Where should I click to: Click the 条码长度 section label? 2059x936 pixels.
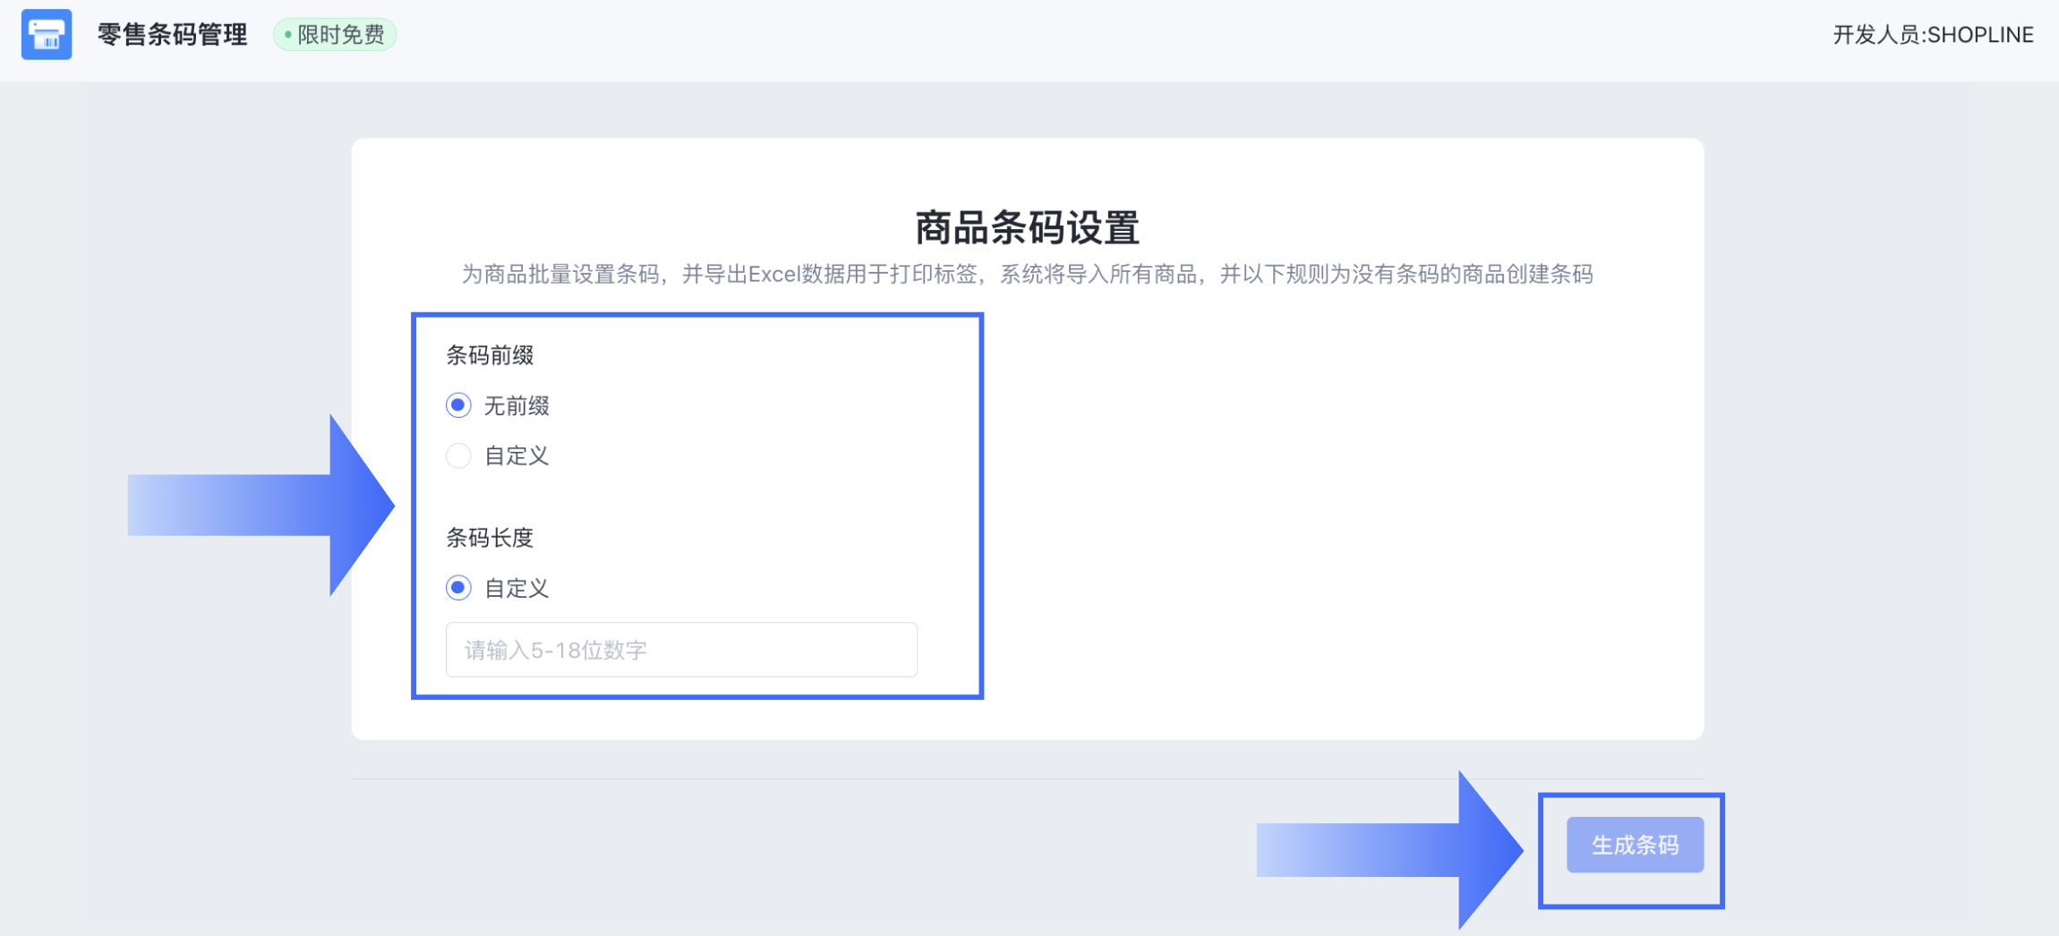tap(491, 537)
